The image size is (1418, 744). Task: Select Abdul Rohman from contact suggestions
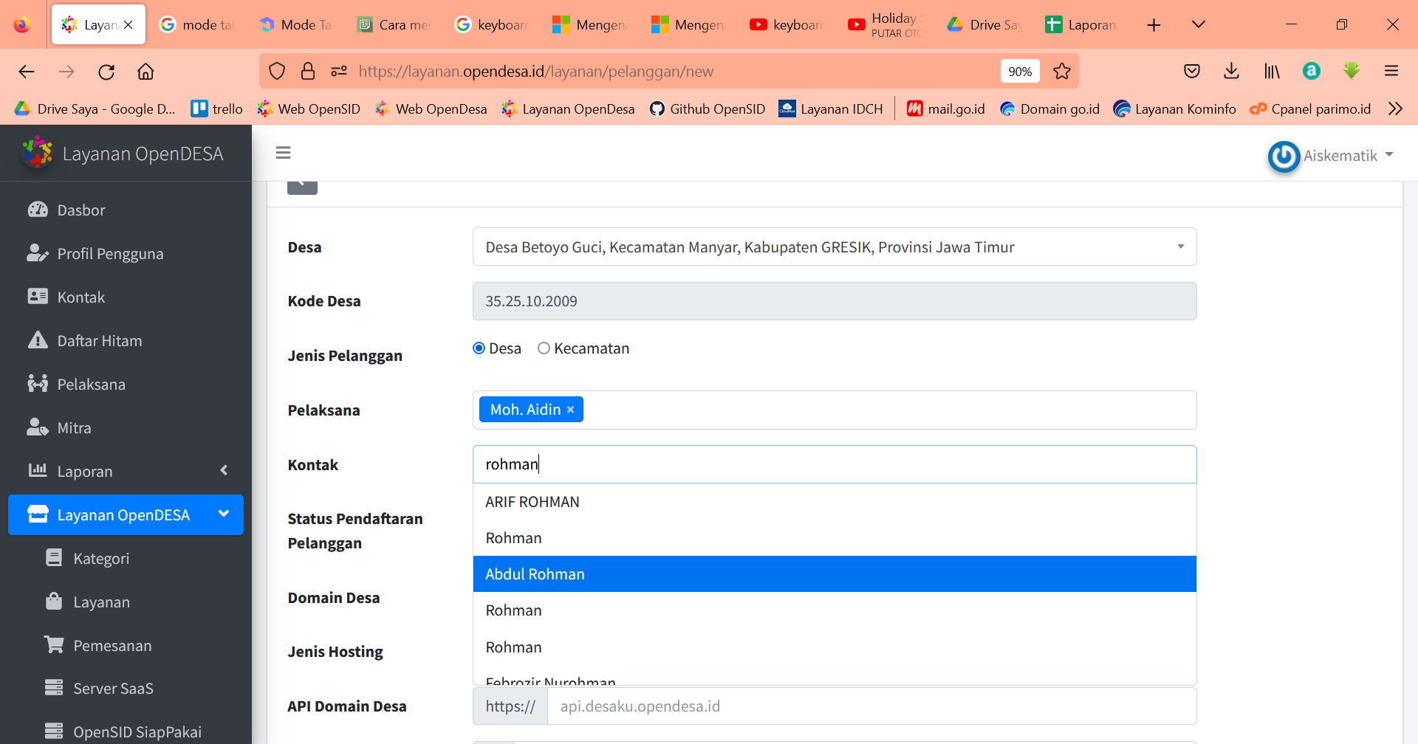535,573
